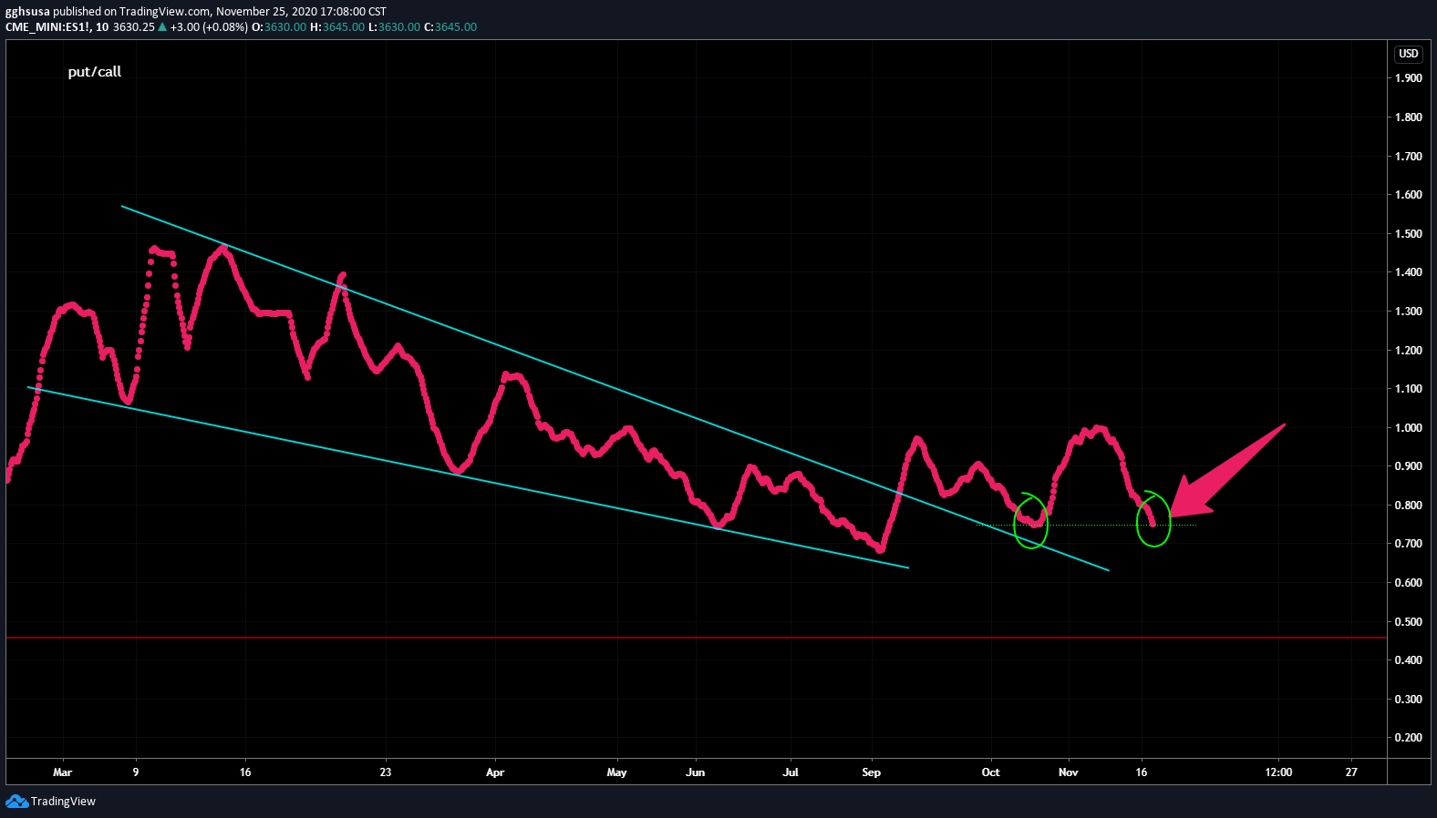Click the 27 label on time axis
Image resolution: width=1437 pixels, height=818 pixels.
point(1352,772)
